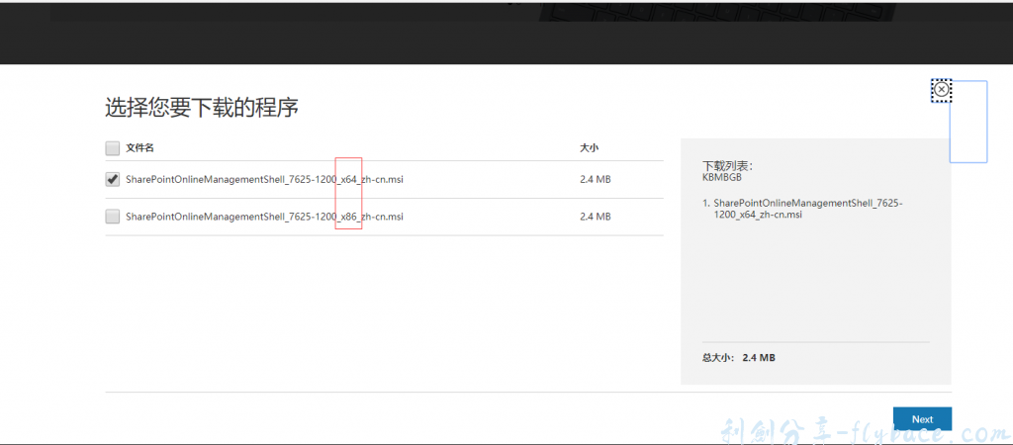Uncheck the x64_zh-cn.msi file checkbox

[112, 180]
